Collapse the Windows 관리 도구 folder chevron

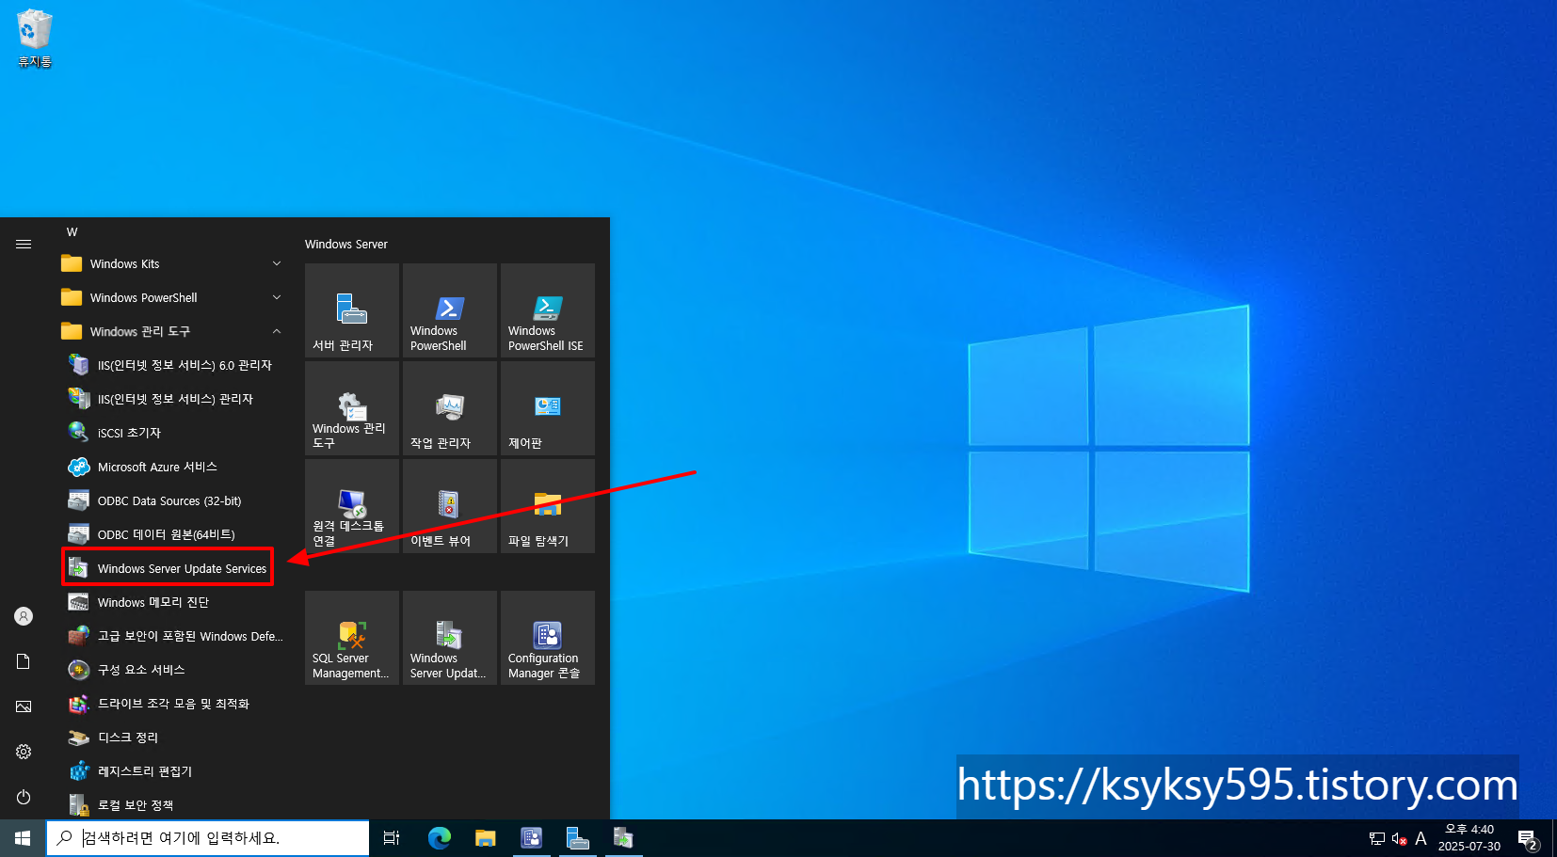point(277,331)
